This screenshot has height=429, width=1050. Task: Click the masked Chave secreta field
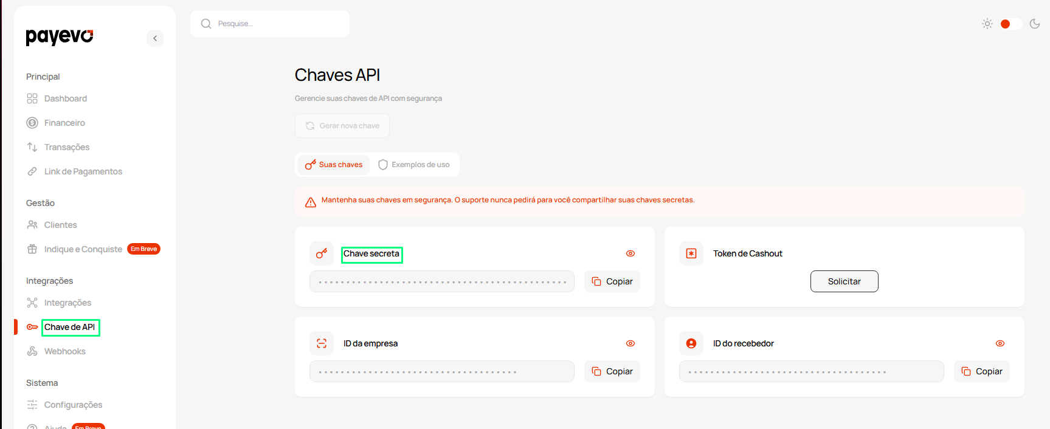pyautogui.click(x=442, y=281)
